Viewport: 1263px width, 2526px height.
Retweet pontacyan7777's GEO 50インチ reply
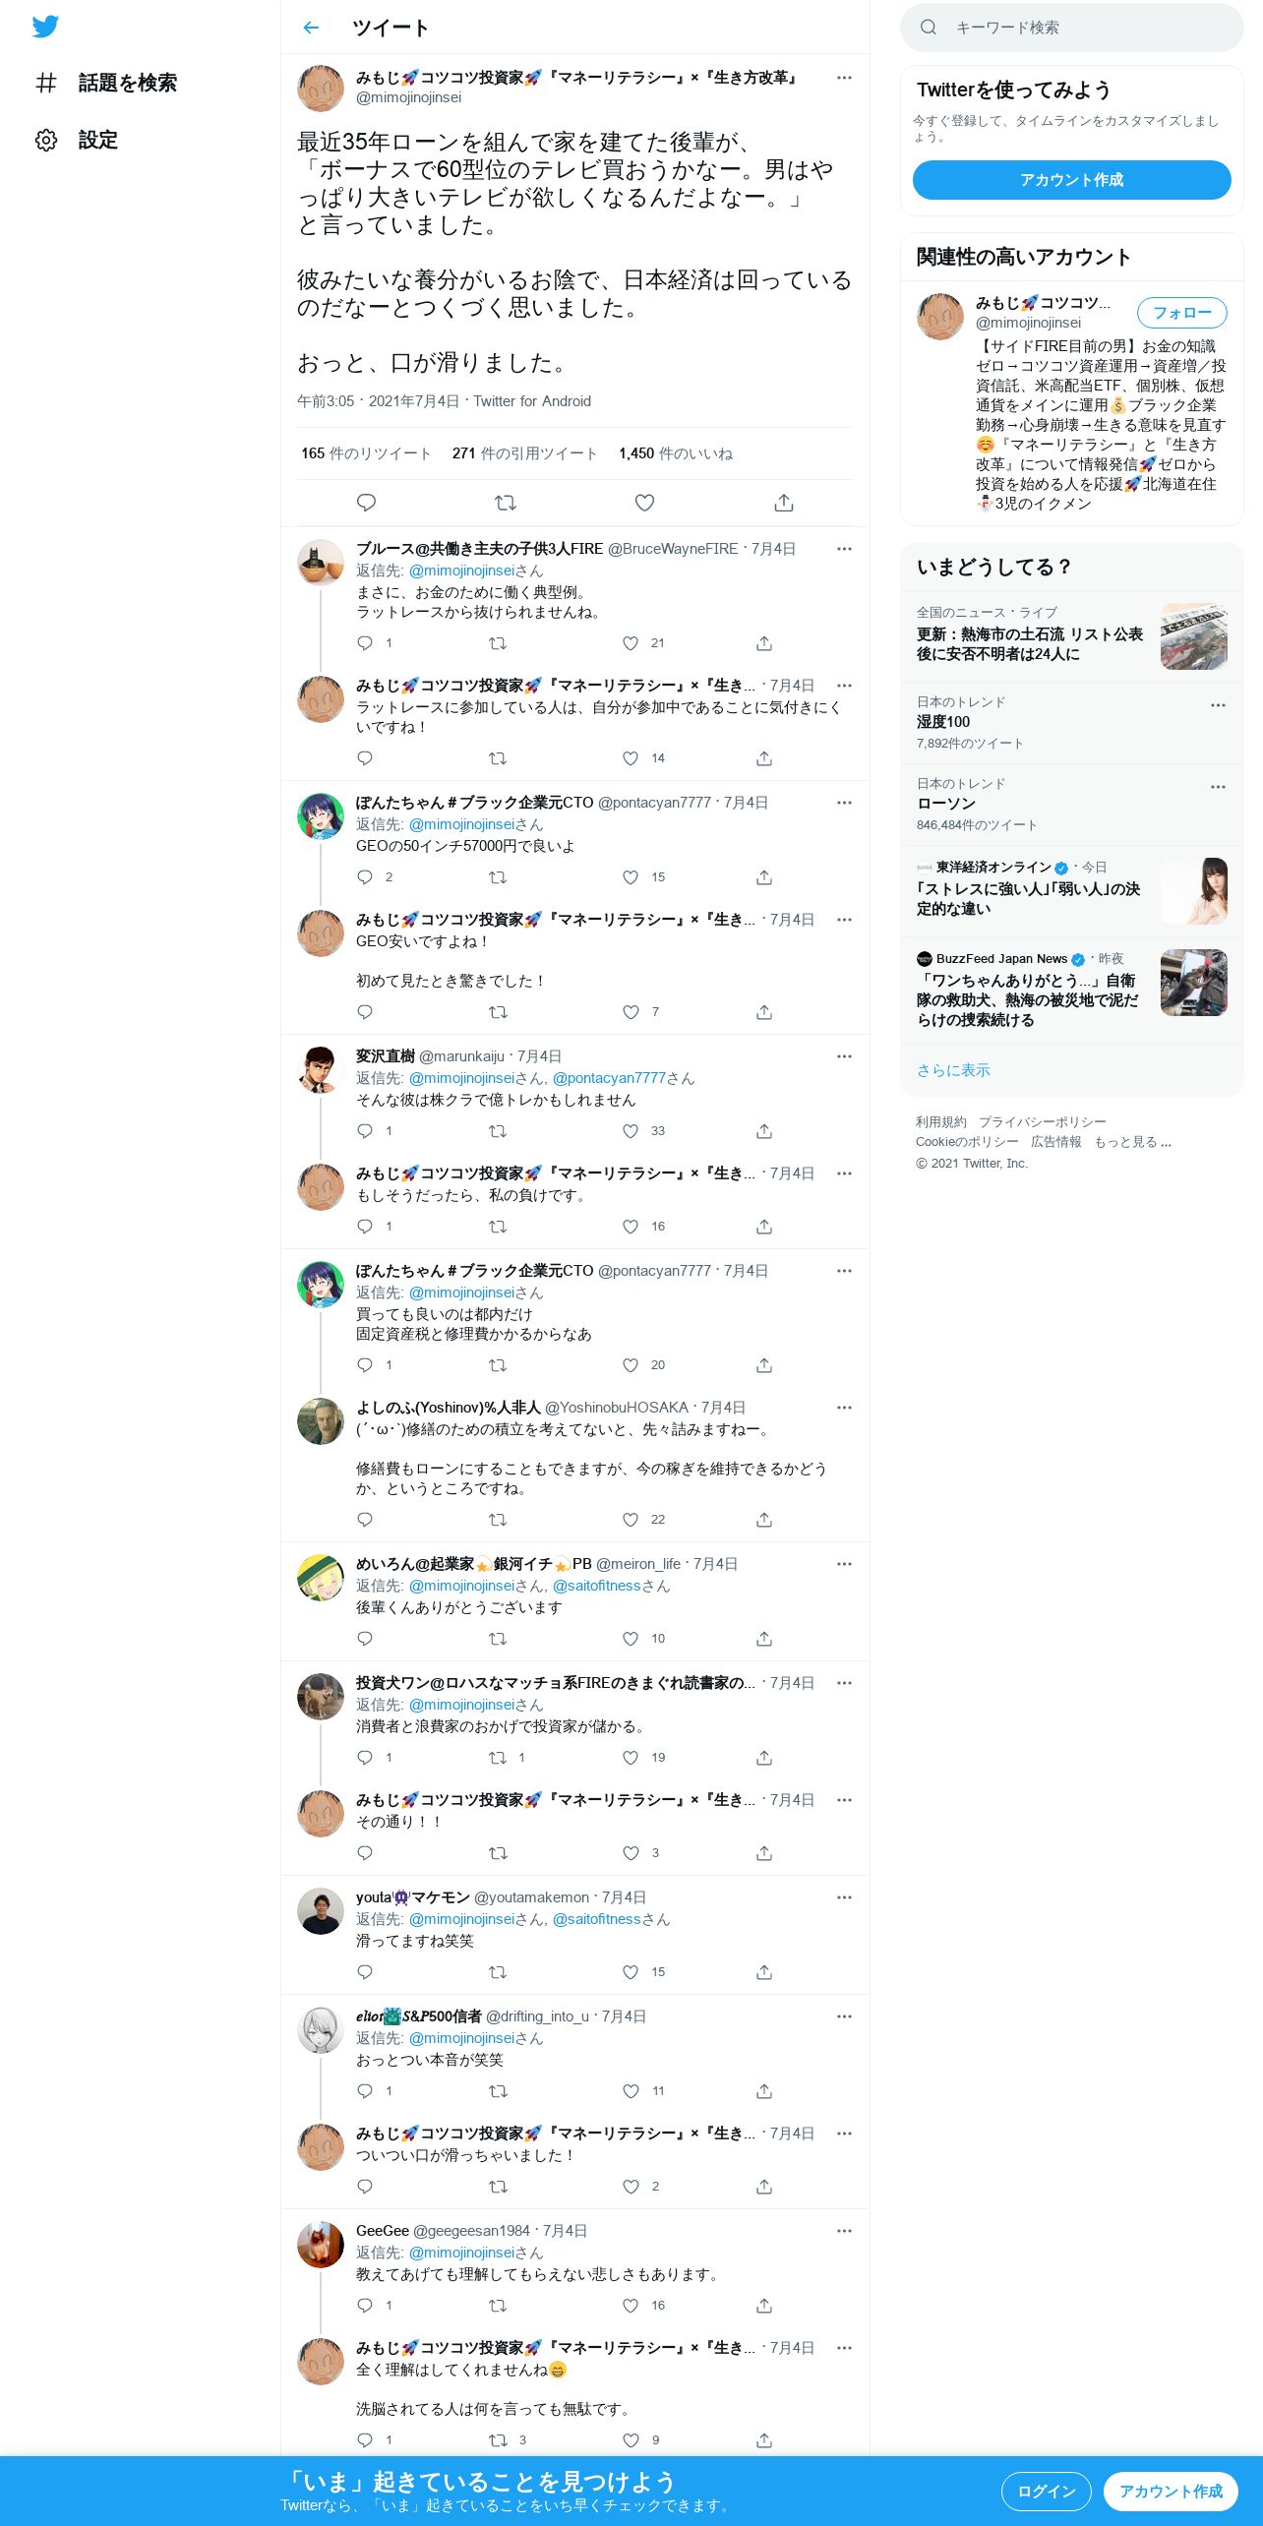pyautogui.click(x=498, y=877)
